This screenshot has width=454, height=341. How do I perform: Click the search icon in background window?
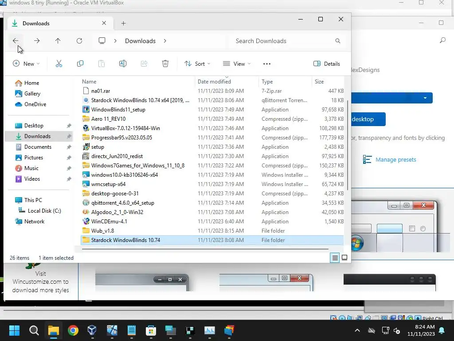pos(442,40)
